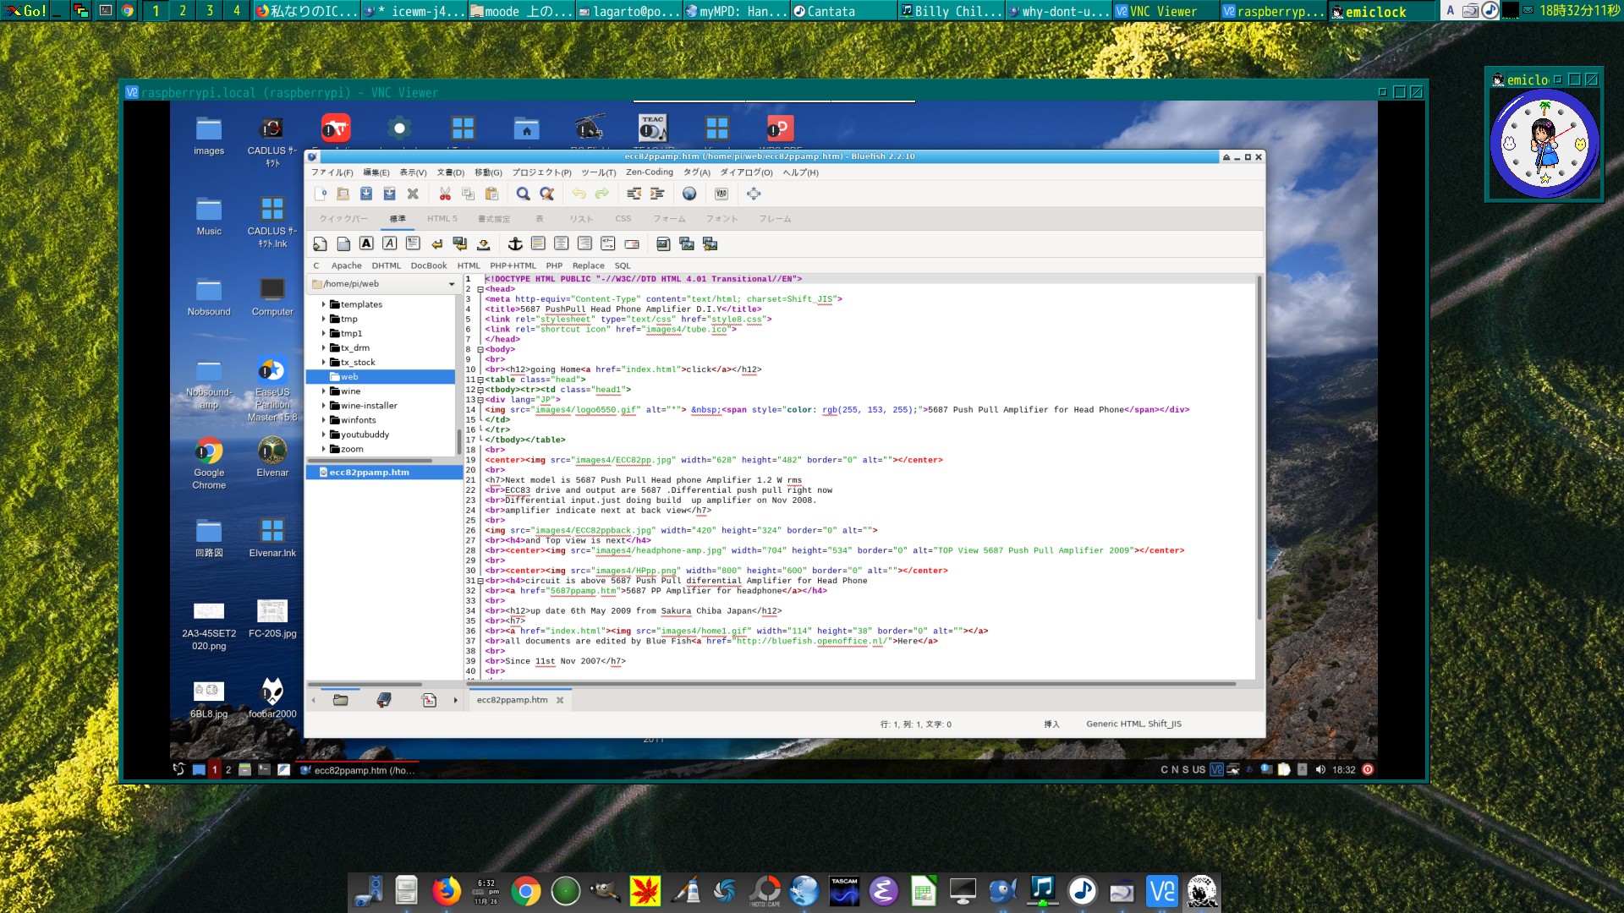
Task: Select the Bold text formatting icon
Action: (x=366, y=244)
